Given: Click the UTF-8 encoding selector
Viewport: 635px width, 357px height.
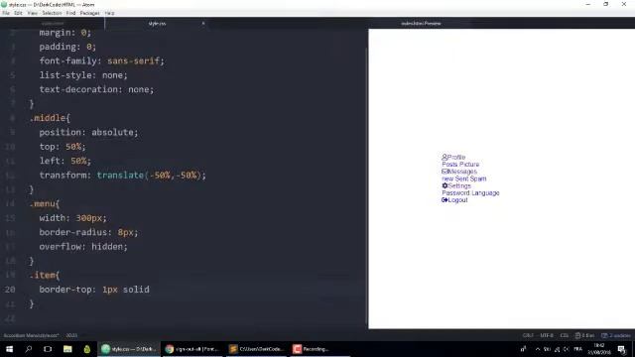Looking at the screenshot, I should pyautogui.click(x=547, y=335).
